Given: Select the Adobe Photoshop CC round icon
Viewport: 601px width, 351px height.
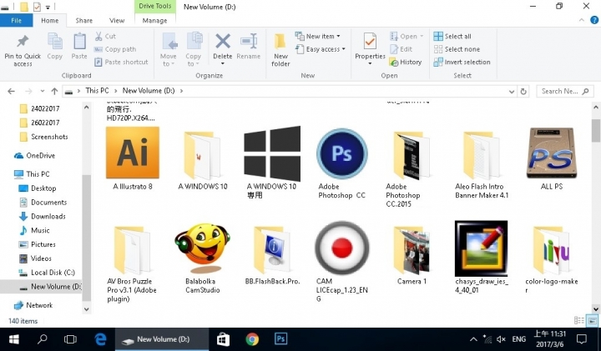Looking at the screenshot, I should (x=342, y=153).
